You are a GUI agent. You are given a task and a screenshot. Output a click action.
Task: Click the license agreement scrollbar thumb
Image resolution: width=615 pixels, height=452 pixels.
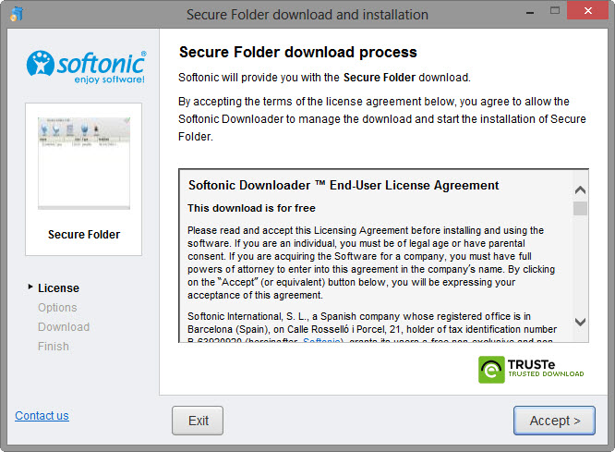click(x=580, y=208)
